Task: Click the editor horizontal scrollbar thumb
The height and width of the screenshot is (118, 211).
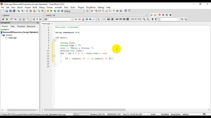Action: [85, 110]
